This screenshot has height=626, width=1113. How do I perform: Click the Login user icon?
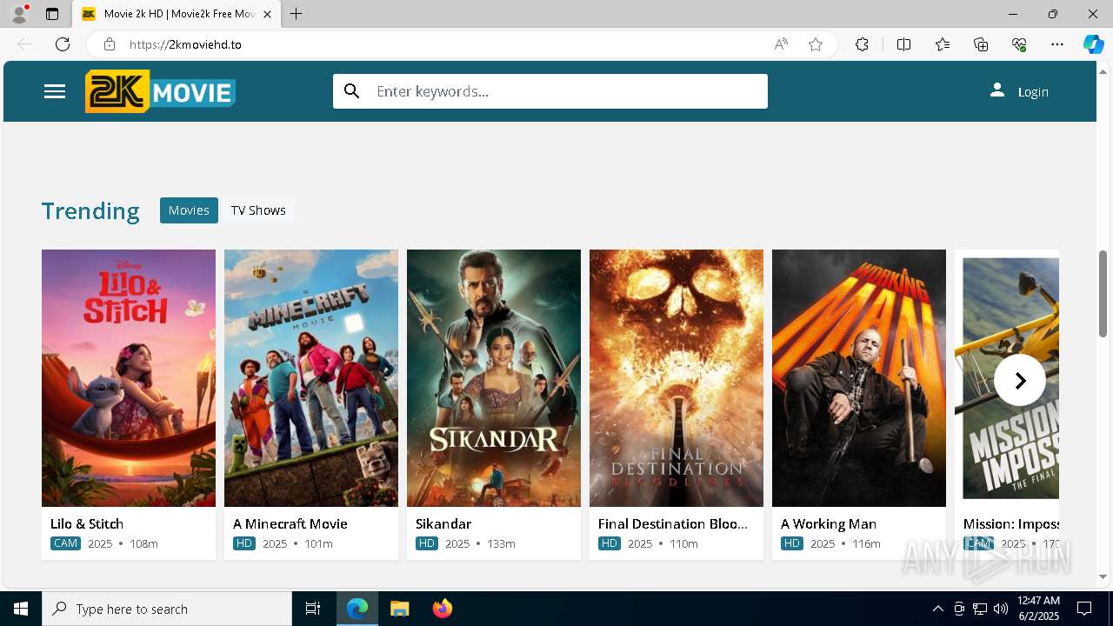[997, 90]
